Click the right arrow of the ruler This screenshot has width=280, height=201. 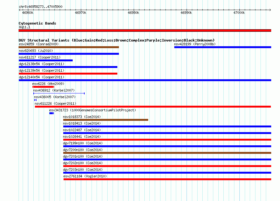[x=270, y=10]
